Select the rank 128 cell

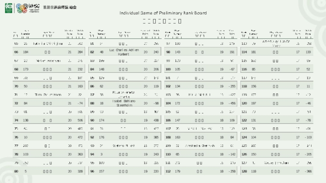pos(244,172)
